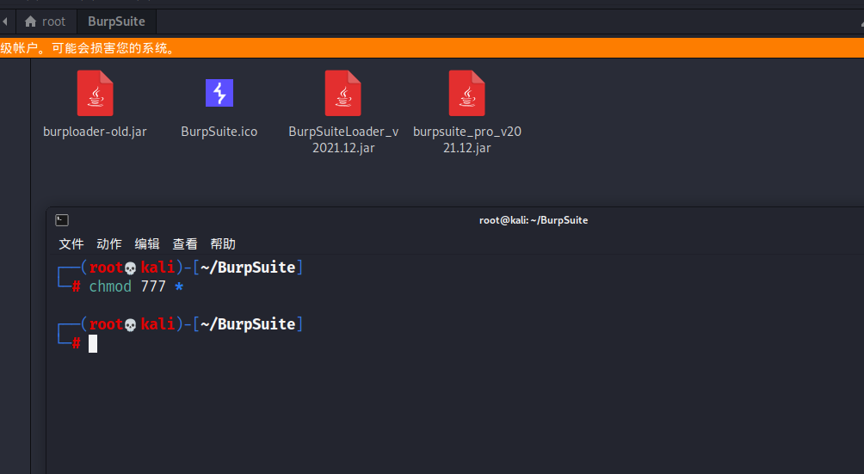This screenshot has width=864, height=474.
Task: Click the terminal window icon in title bar
Action: (x=62, y=220)
